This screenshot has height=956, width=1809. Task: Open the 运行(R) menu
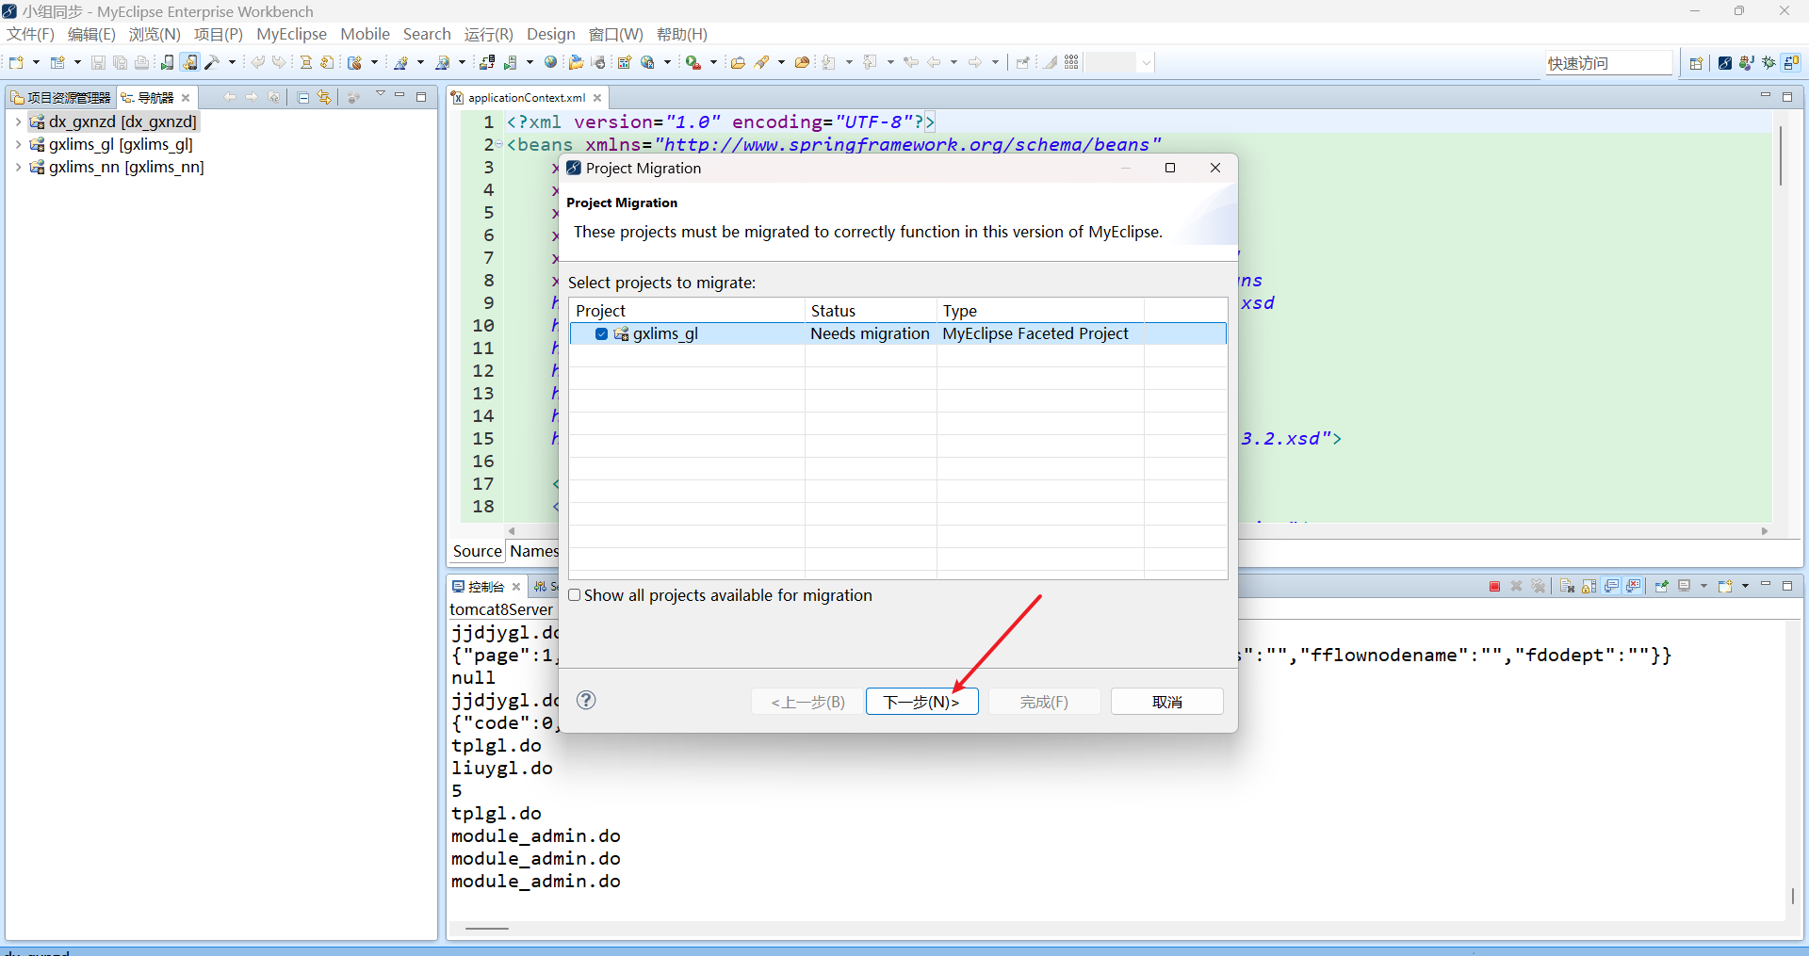point(488,34)
